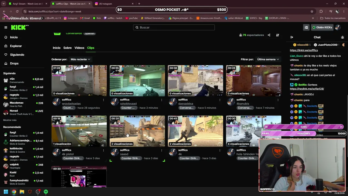This screenshot has width=348, height=196.
Task: Open xQc channel in the Siguiendo list
Action: pyautogui.click(x=23, y=80)
